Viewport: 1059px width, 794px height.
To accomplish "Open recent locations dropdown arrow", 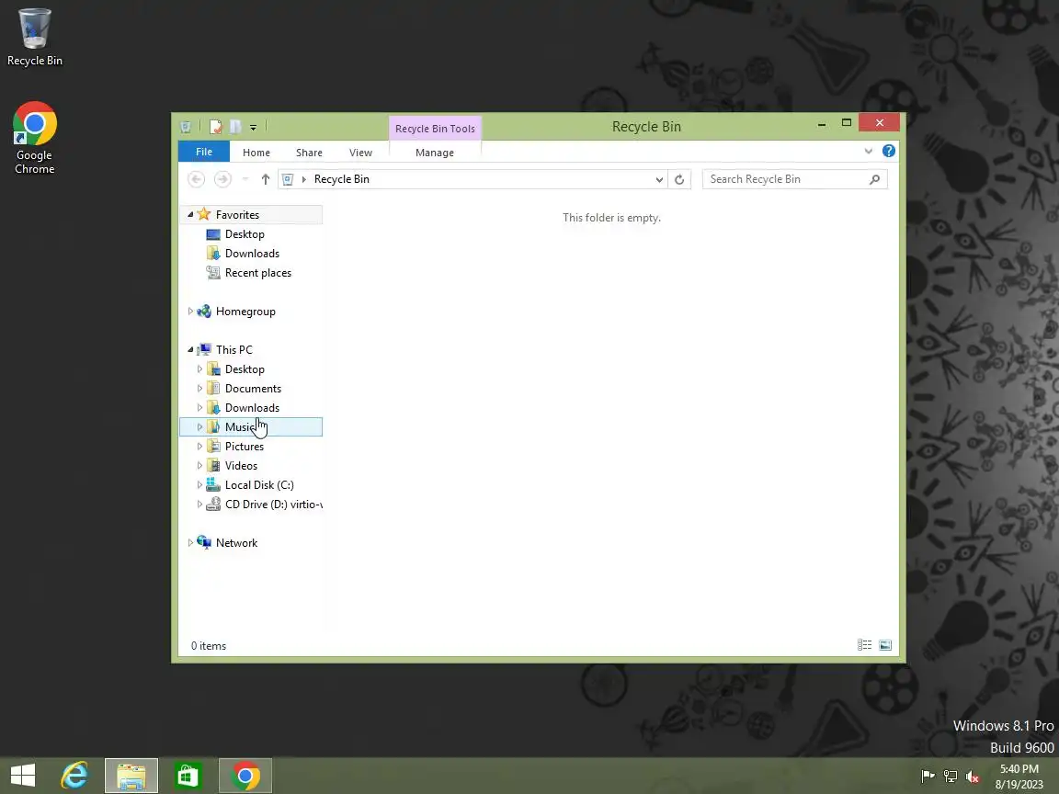I will [245, 179].
